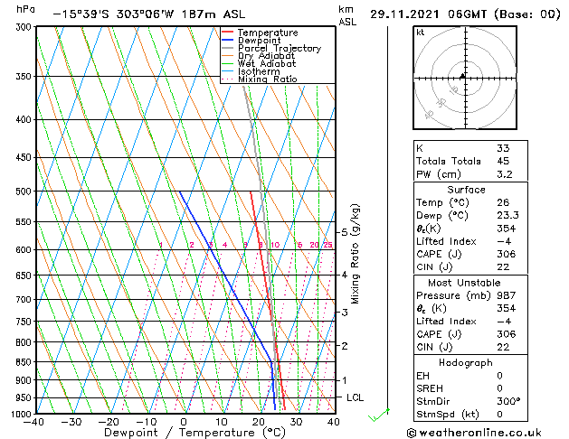
Task: Click the Most Unstable Pressure value 987
Action: point(507,295)
